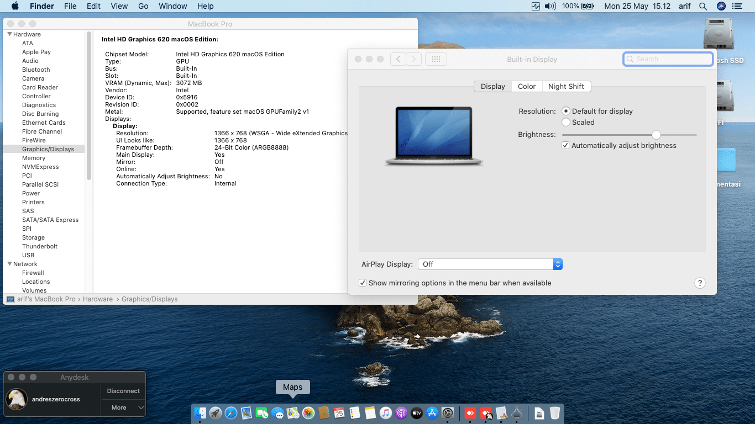Image resolution: width=755 pixels, height=424 pixels.
Task: Click the help question mark button
Action: [700, 283]
